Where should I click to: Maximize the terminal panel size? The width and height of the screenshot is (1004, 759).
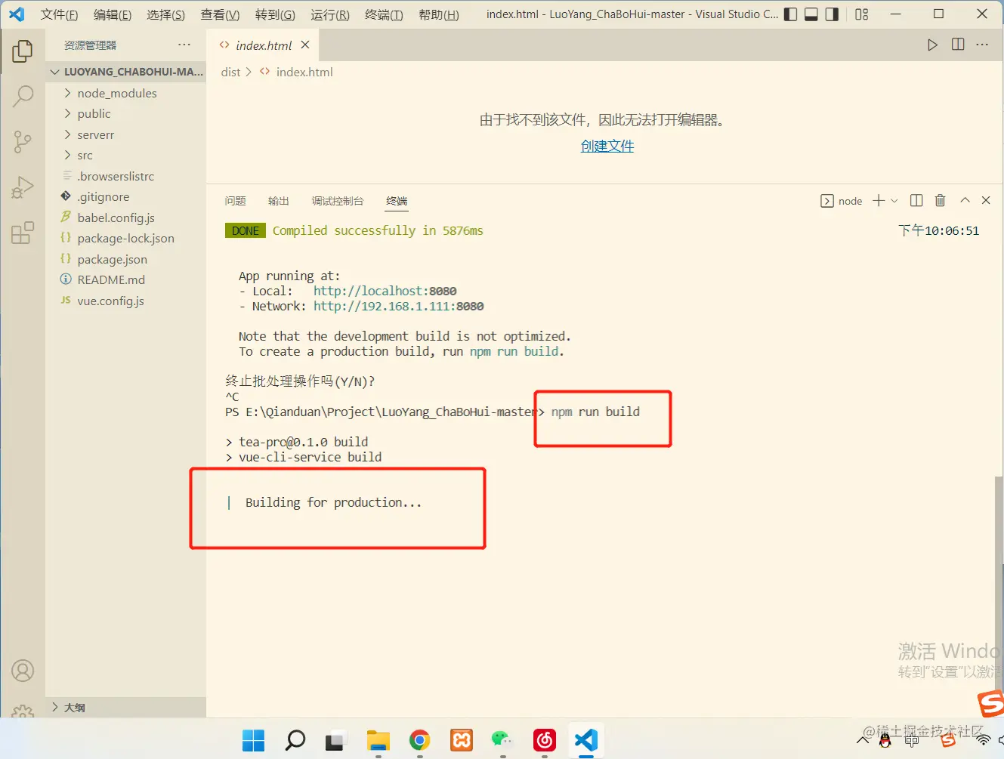pos(965,200)
